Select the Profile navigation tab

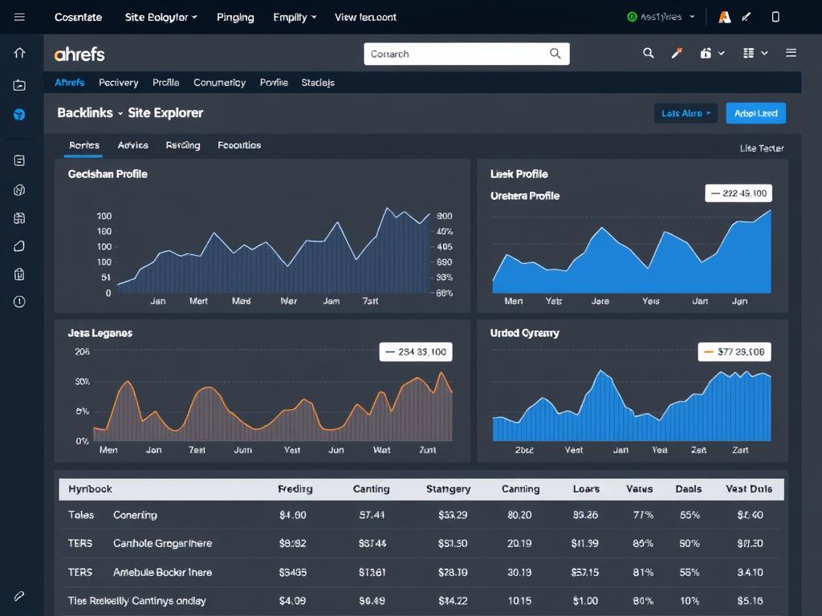tap(165, 83)
